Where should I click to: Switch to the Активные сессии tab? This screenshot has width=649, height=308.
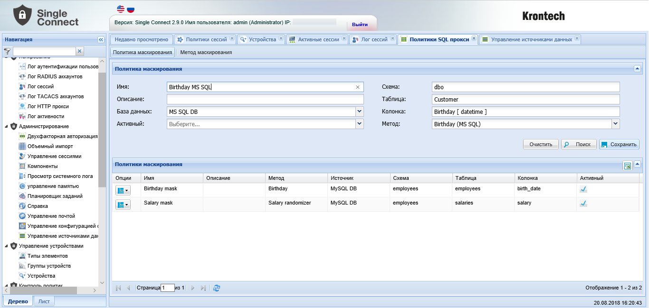[318, 39]
